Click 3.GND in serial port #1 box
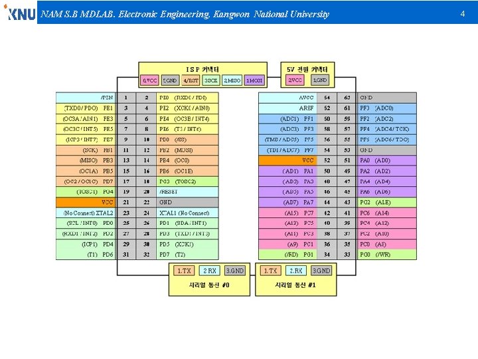Screen dimensions: 478x359 pos(321,271)
